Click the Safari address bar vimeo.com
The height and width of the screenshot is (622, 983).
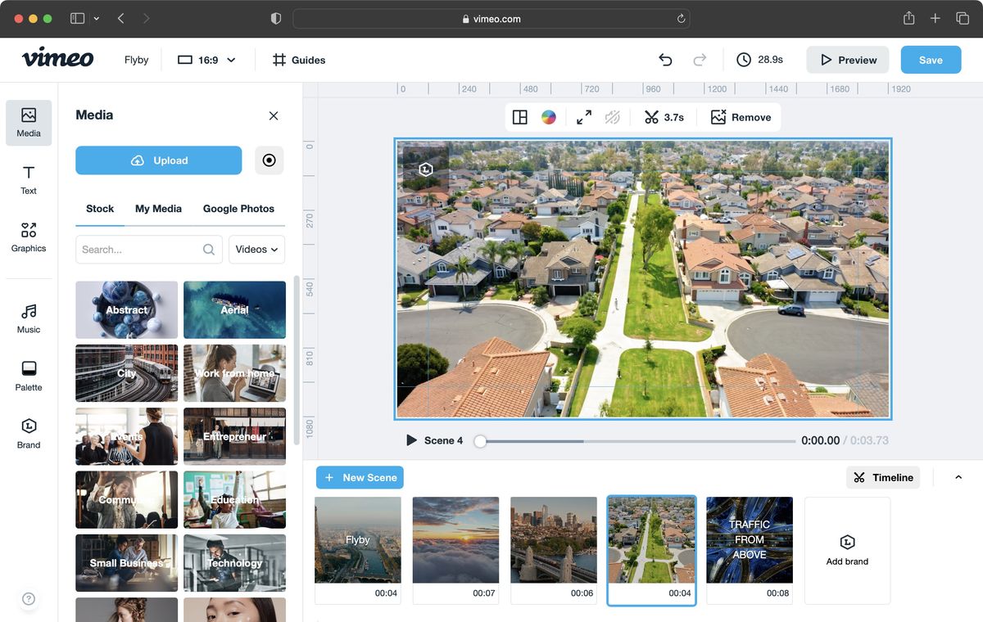491,18
